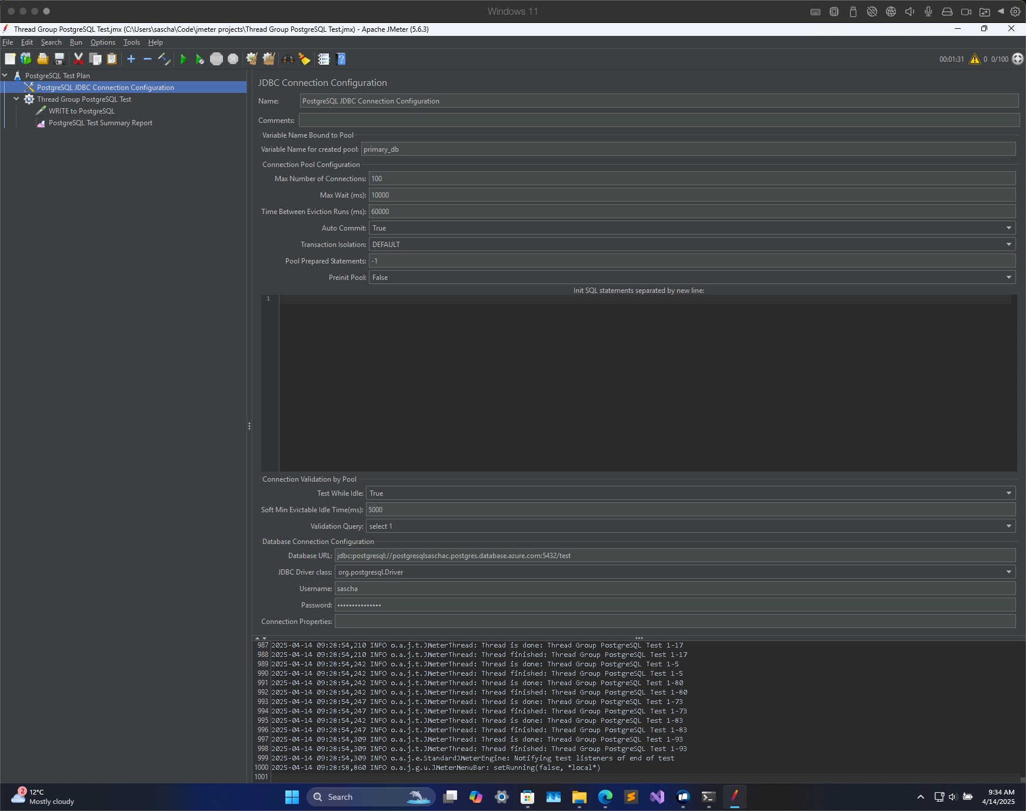Click the taskbar Search box
The image size is (1026, 811).
(x=371, y=797)
